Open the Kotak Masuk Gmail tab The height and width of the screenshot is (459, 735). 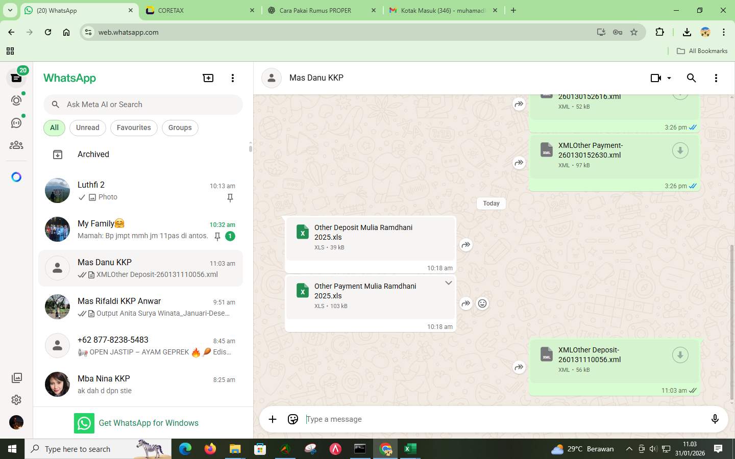(x=440, y=10)
